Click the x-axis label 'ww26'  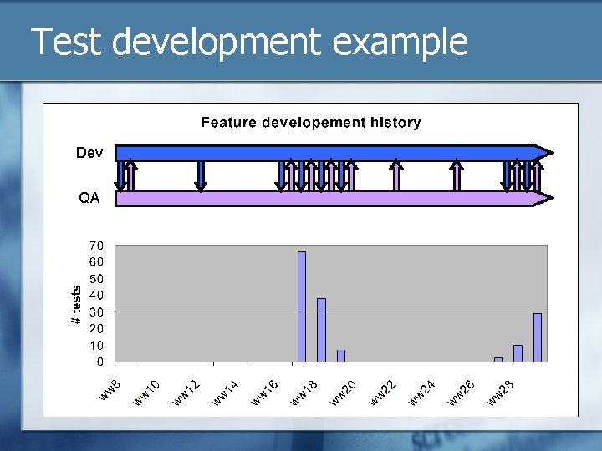(461, 393)
